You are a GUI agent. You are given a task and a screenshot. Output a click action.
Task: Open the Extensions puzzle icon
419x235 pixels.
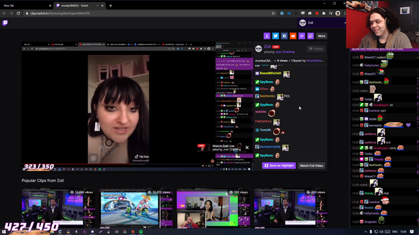[323, 13]
